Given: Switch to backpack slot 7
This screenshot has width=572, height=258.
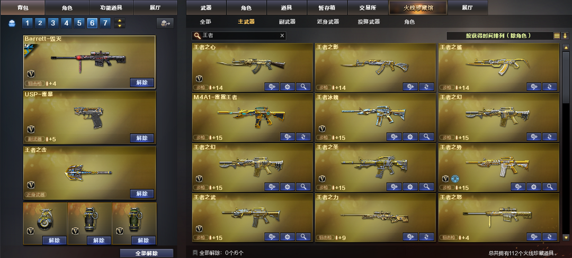Looking at the screenshot, I should tap(105, 24).
